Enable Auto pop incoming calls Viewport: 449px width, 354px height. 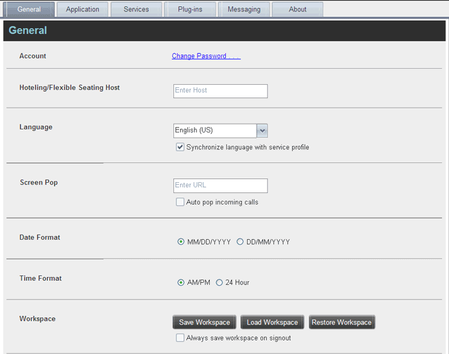point(180,202)
